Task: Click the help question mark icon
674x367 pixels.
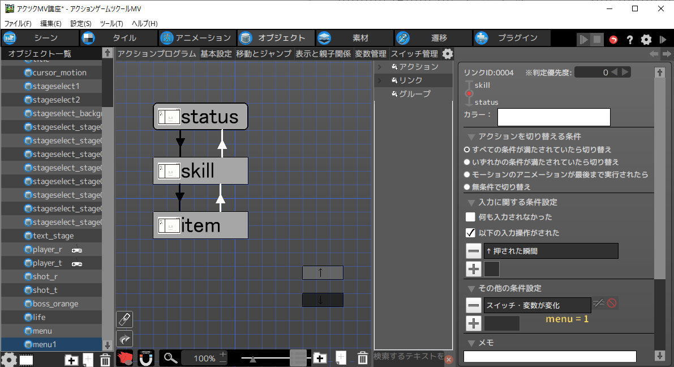Action: (x=629, y=40)
